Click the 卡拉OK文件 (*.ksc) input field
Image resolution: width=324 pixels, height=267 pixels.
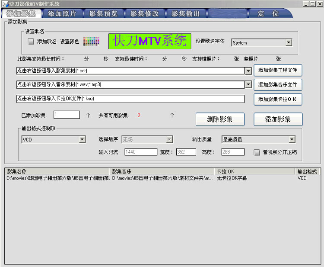coord(130,99)
